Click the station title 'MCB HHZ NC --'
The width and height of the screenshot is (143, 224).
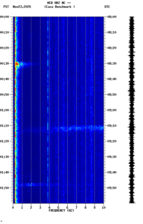pos(59,3)
